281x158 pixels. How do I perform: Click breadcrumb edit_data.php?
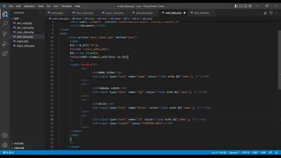[61, 18]
